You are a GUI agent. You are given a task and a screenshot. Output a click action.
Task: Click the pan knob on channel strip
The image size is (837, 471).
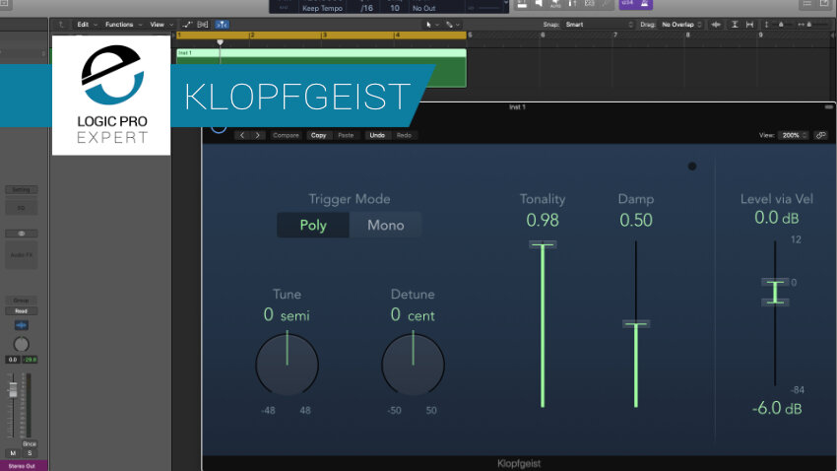click(x=22, y=345)
